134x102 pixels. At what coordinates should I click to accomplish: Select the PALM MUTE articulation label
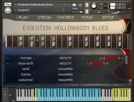pyautogui.click(x=26, y=64)
